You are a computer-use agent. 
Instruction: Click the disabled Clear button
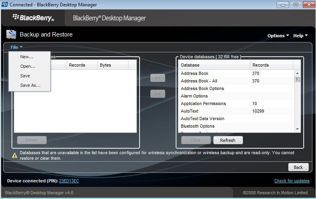[196, 140]
